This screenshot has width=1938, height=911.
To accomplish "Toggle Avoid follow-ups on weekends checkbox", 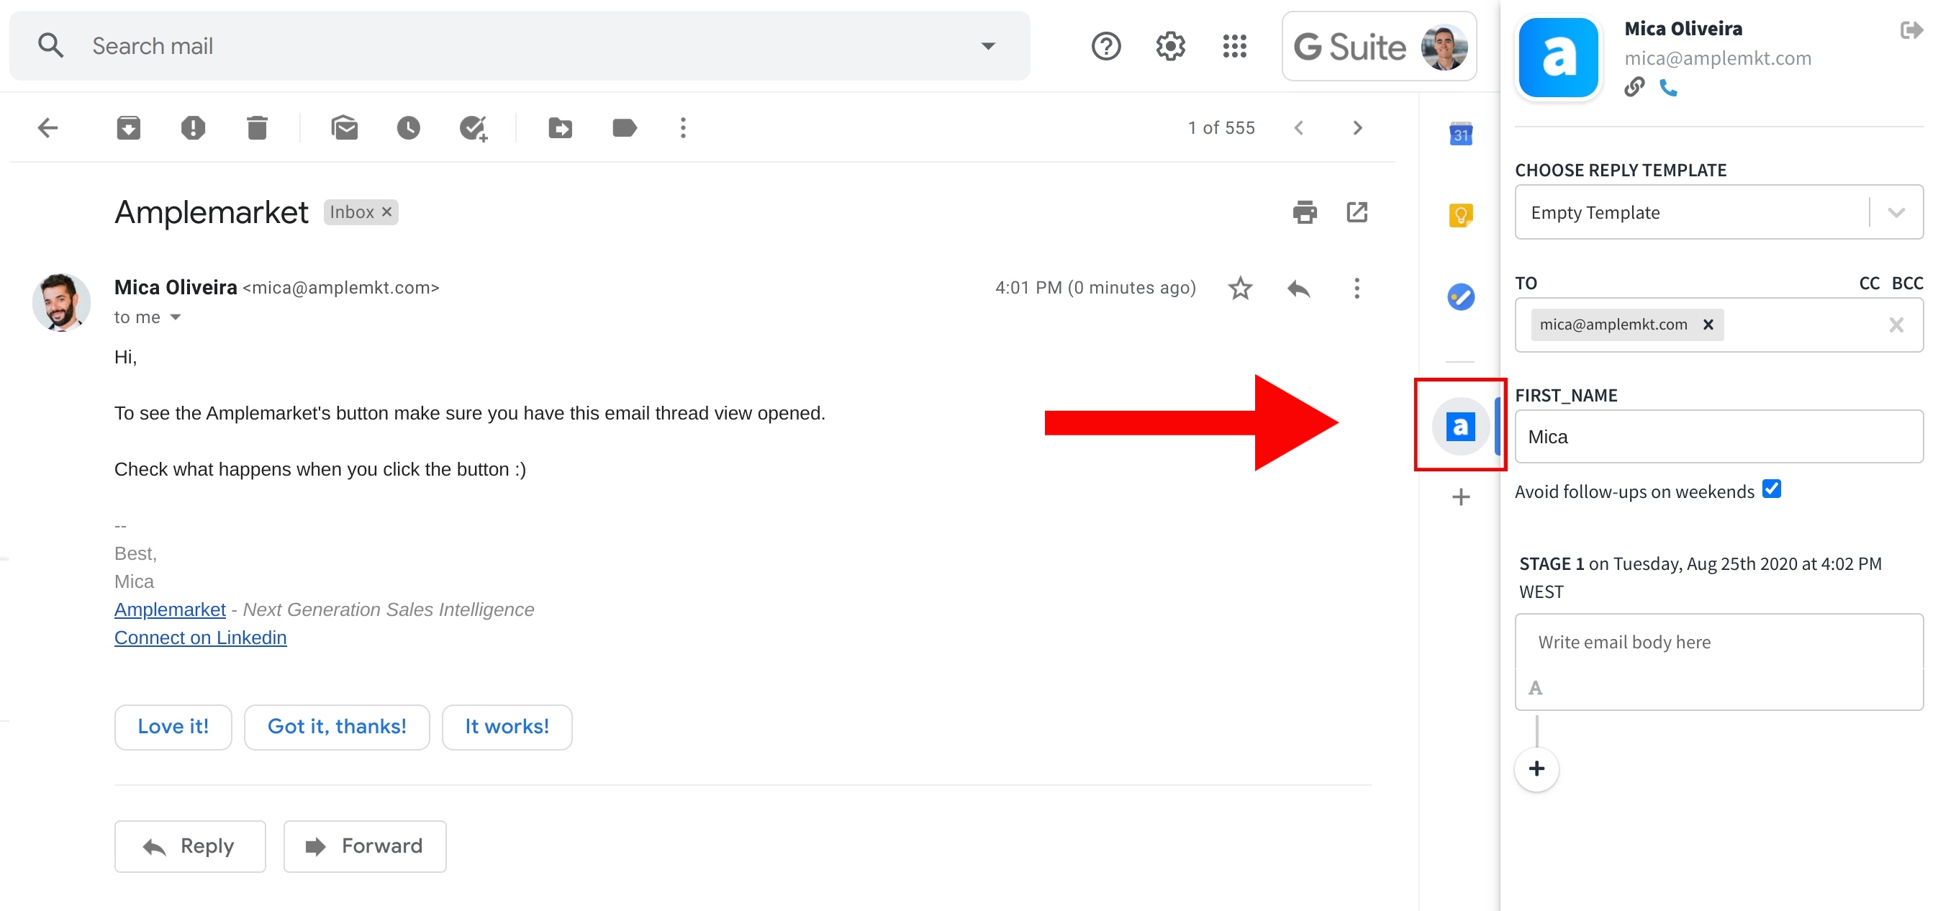I will pyautogui.click(x=1772, y=489).
